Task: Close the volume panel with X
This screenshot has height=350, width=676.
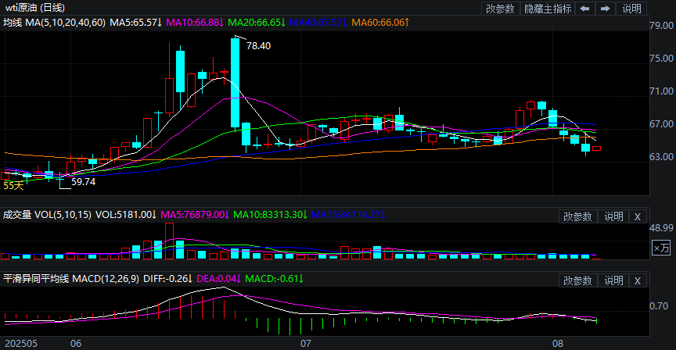Action: coord(638,216)
